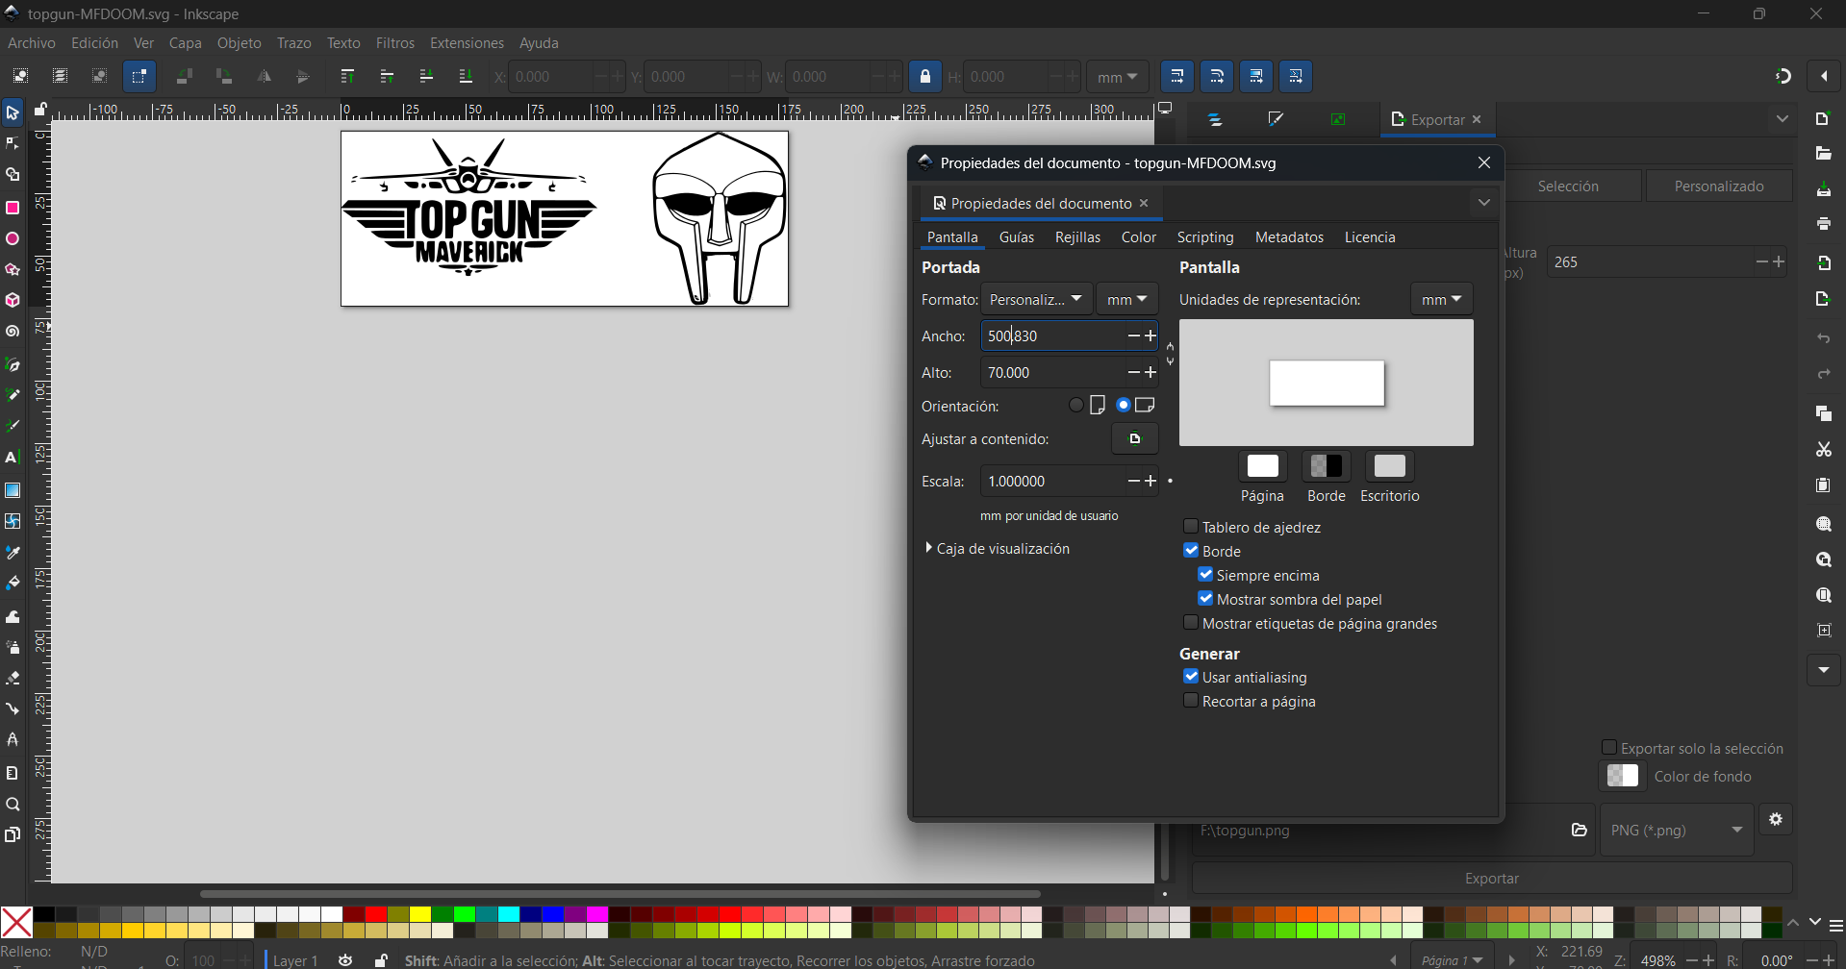Viewport: 1846px width, 969px height.
Task: Open the dialog tab list chevron
Action: [1484, 203]
